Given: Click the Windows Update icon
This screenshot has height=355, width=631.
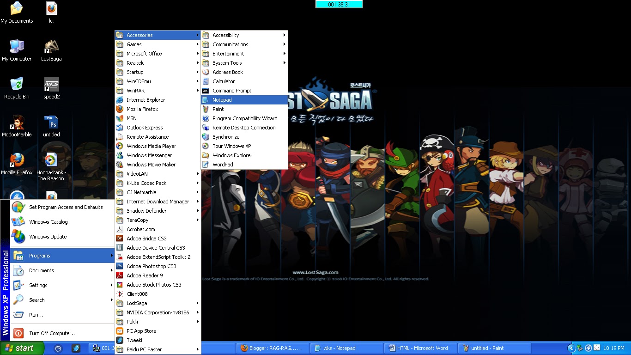Looking at the screenshot, I should tap(18, 237).
